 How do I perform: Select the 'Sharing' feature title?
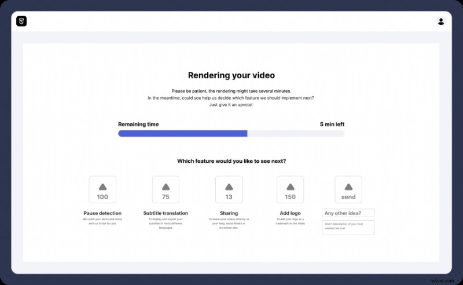point(229,213)
